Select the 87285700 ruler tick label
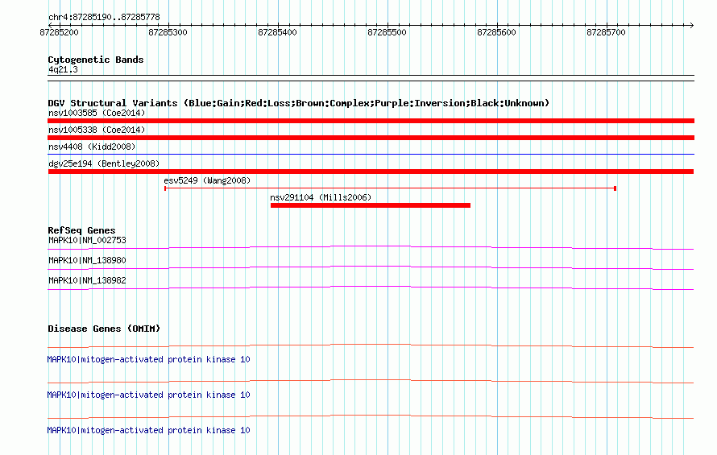The image size is (717, 455). click(606, 32)
